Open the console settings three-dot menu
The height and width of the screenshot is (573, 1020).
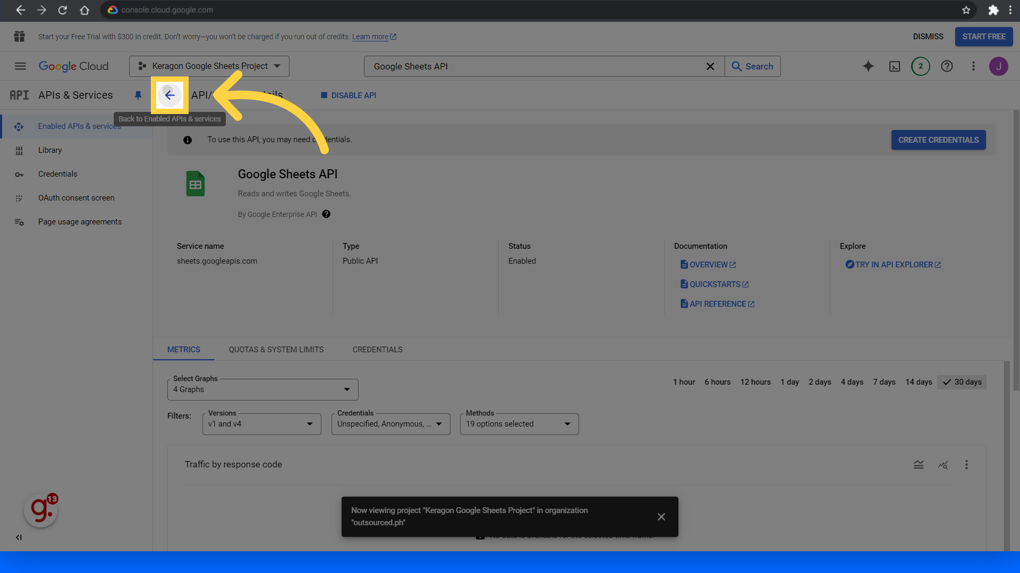click(x=973, y=66)
